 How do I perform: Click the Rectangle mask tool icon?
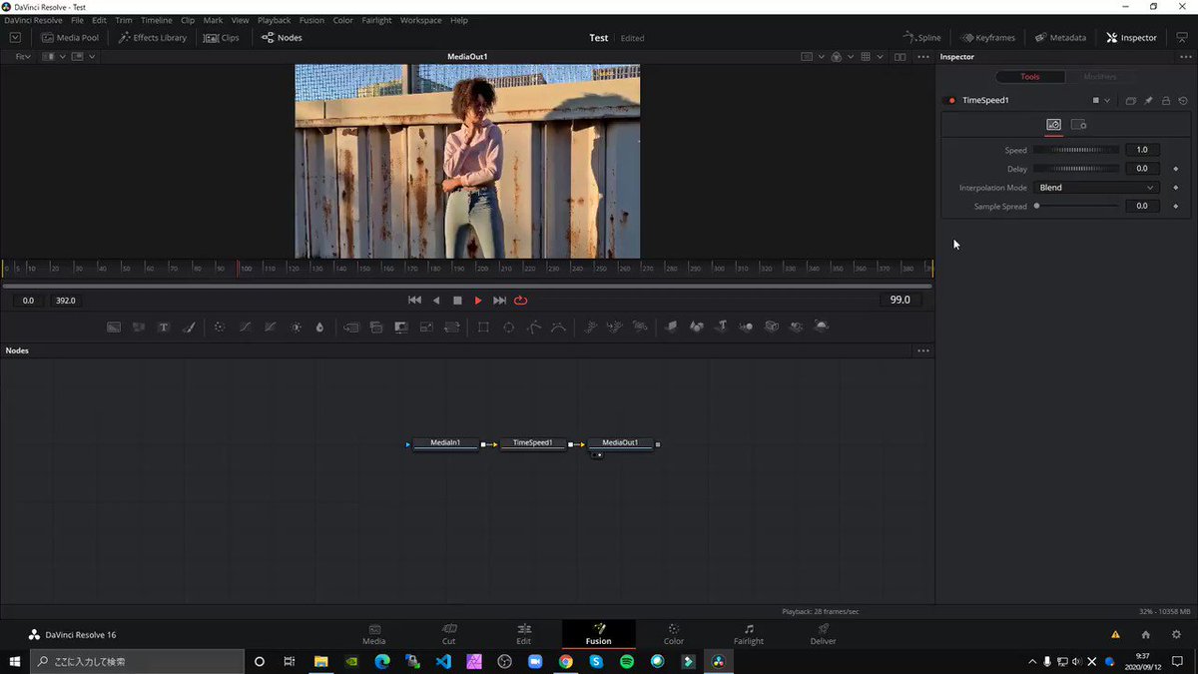coord(483,327)
